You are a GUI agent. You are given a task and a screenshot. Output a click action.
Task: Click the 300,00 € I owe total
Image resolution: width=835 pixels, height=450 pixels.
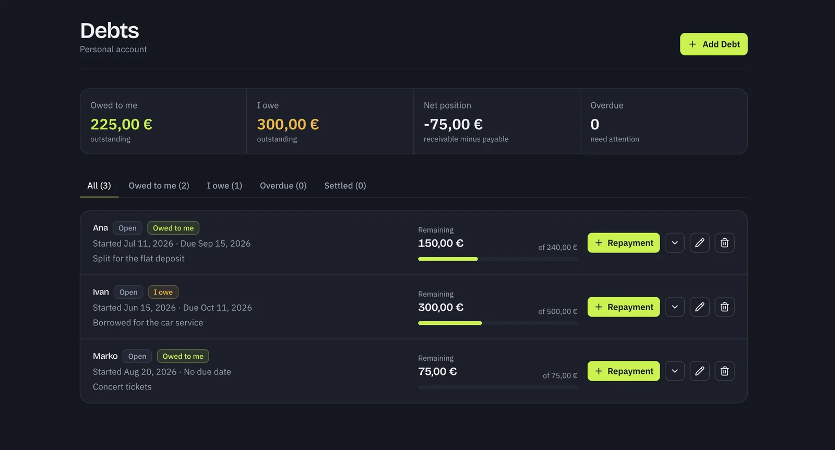click(x=288, y=125)
